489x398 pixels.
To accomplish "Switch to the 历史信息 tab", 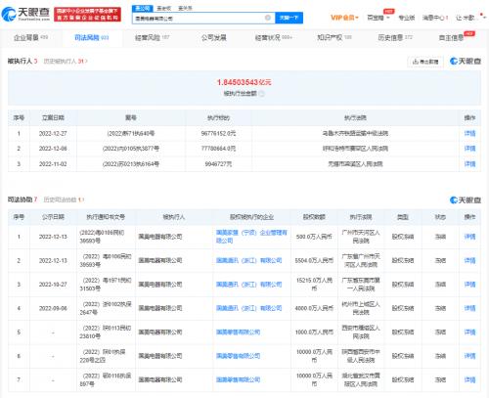I will pyautogui.click(x=395, y=38).
